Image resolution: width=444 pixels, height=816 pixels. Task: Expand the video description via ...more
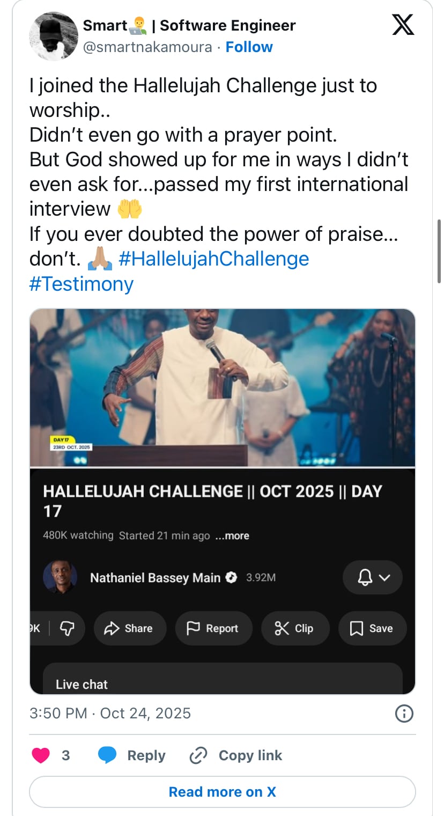pyautogui.click(x=233, y=535)
